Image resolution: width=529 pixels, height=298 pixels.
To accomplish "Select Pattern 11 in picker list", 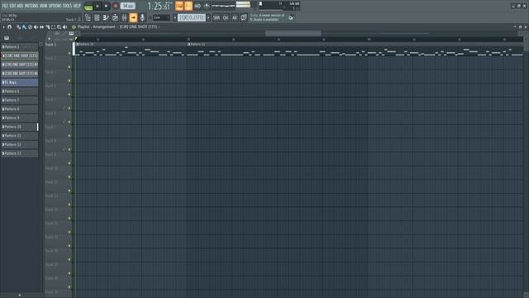I will (x=20, y=136).
